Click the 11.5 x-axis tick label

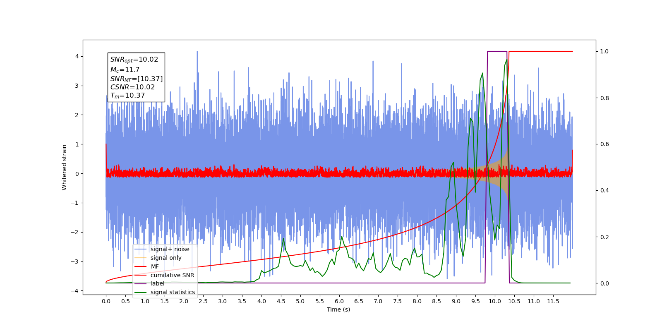coord(553,301)
